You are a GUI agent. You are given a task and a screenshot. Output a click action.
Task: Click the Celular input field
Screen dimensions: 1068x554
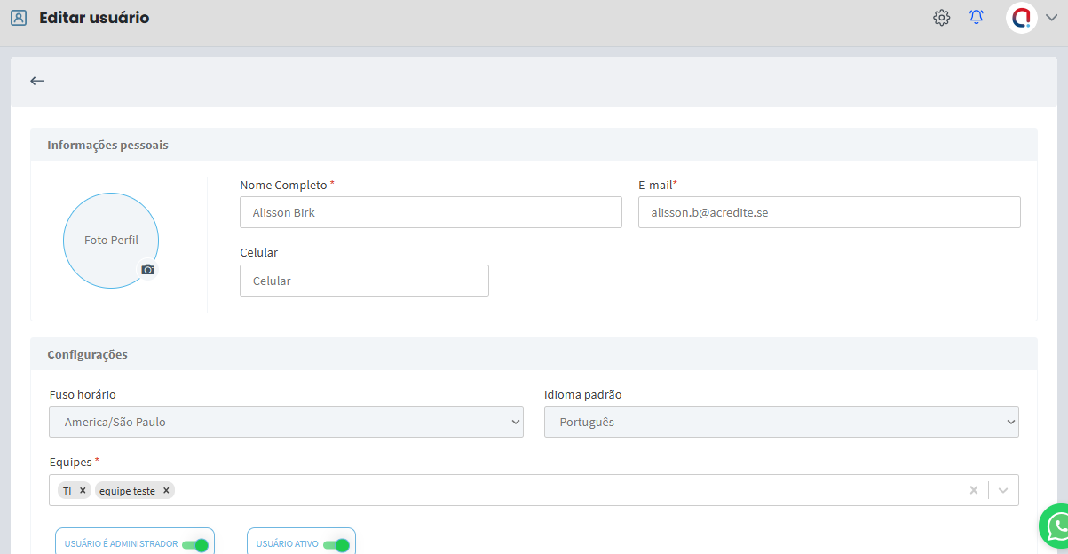364,281
